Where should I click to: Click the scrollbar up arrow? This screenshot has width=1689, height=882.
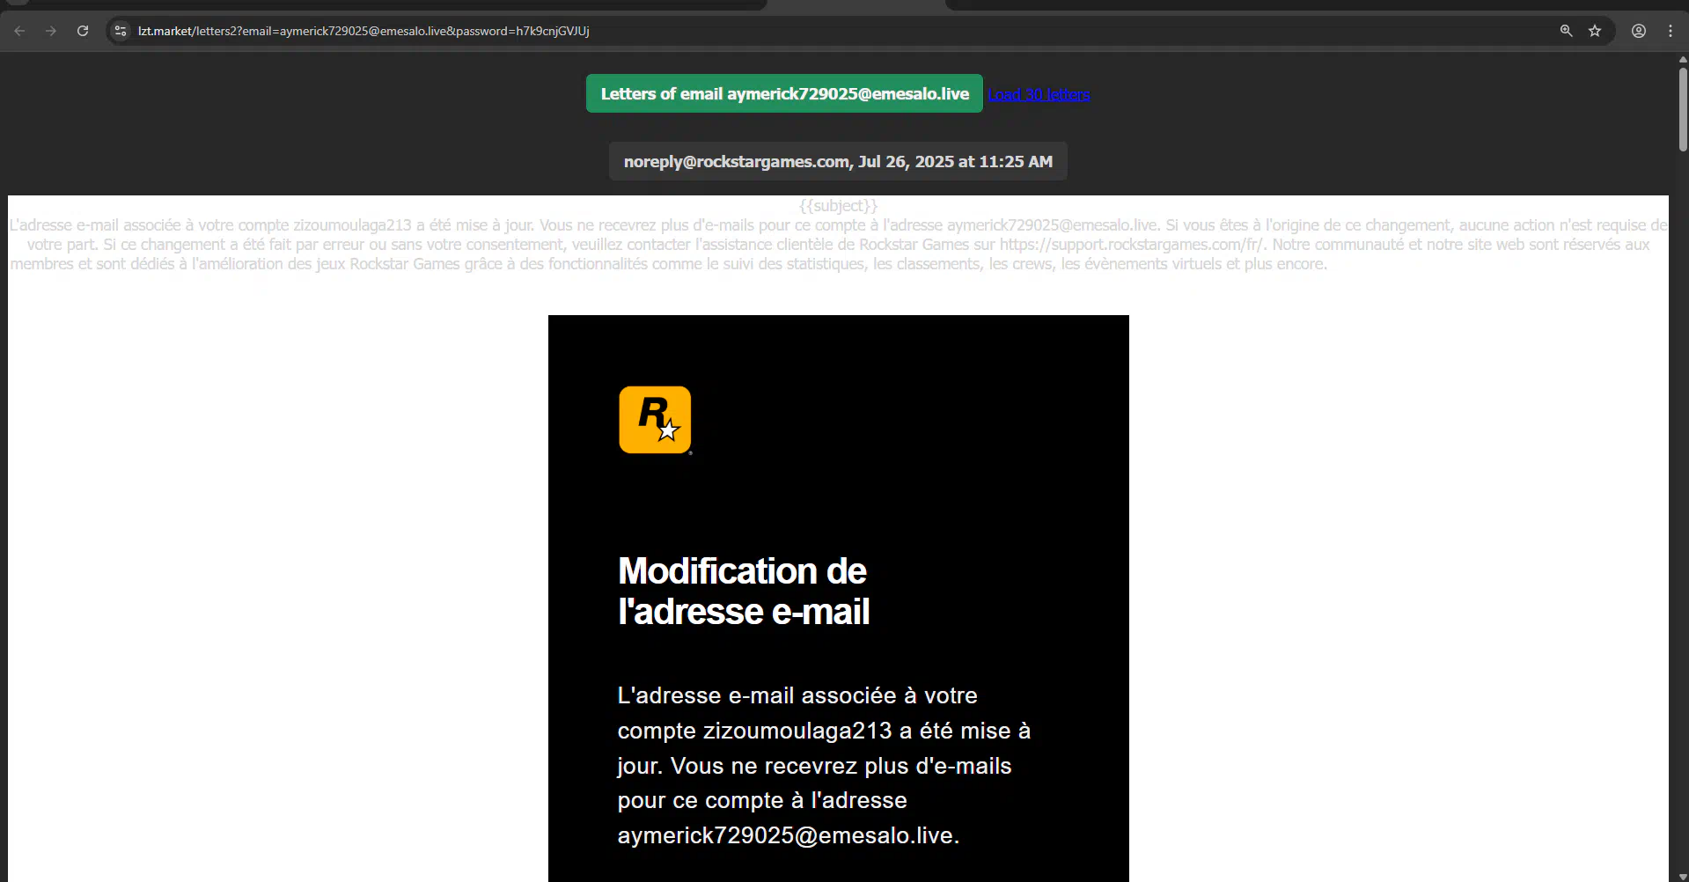click(x=1683, y=60)
